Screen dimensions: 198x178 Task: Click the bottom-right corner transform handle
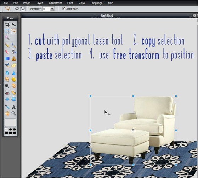point(176,165)
